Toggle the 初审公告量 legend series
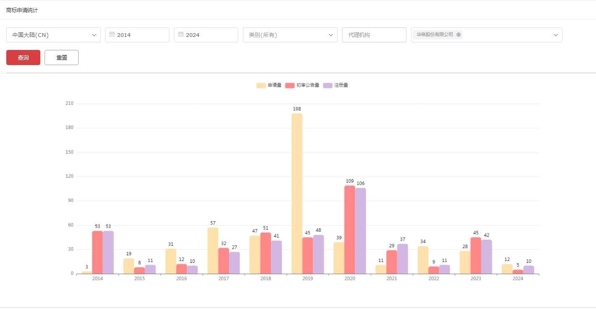596x309 pixels. (x=302, y=85)
